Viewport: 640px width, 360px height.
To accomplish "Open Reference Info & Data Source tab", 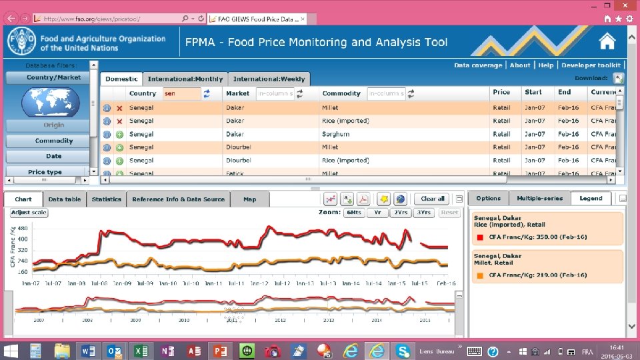I will click(x=179, y=199).
